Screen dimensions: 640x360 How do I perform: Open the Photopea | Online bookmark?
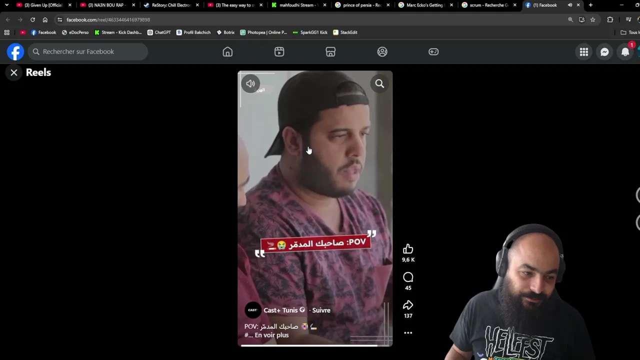pyautogui.click(x=263, y=32)
